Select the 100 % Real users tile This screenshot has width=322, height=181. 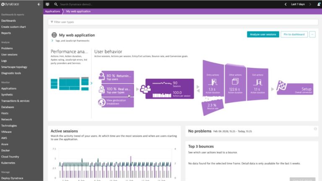click(x=117, y=90)
